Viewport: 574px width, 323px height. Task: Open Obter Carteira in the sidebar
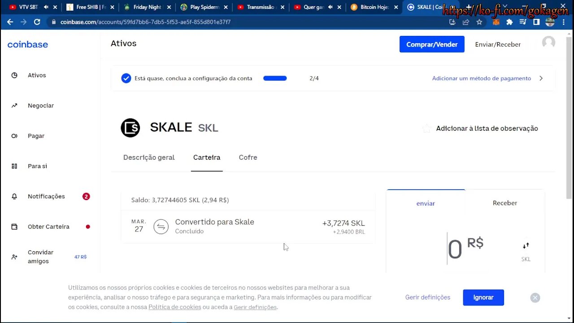[48, 227]
